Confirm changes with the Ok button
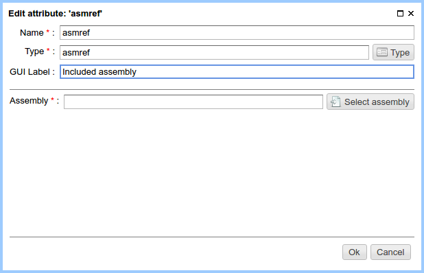This screenshot has width=424, height=273. (x=355, y=252)
